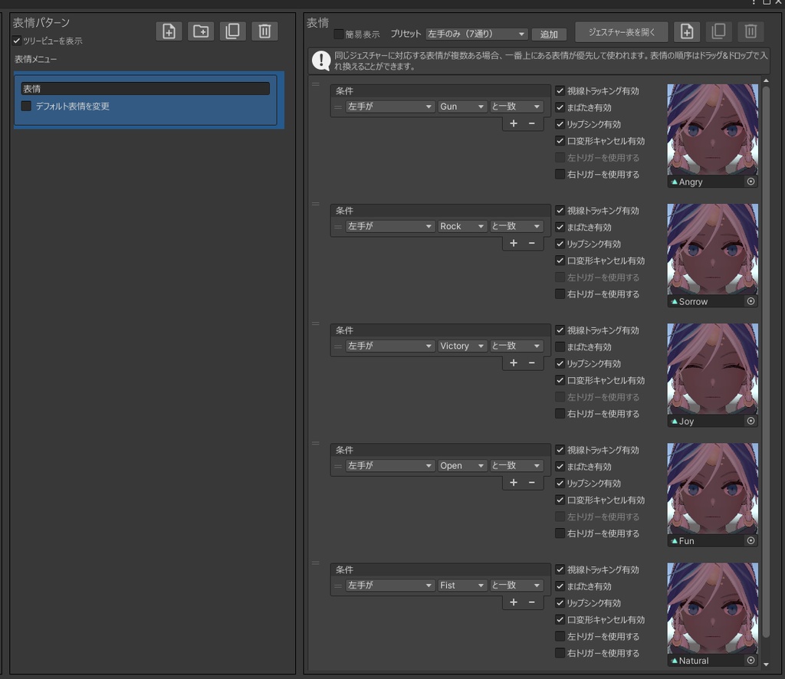Click add folder icon in expression pattern panel

point(201,31)
